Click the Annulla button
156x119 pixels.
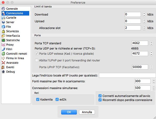coord(87,112)
